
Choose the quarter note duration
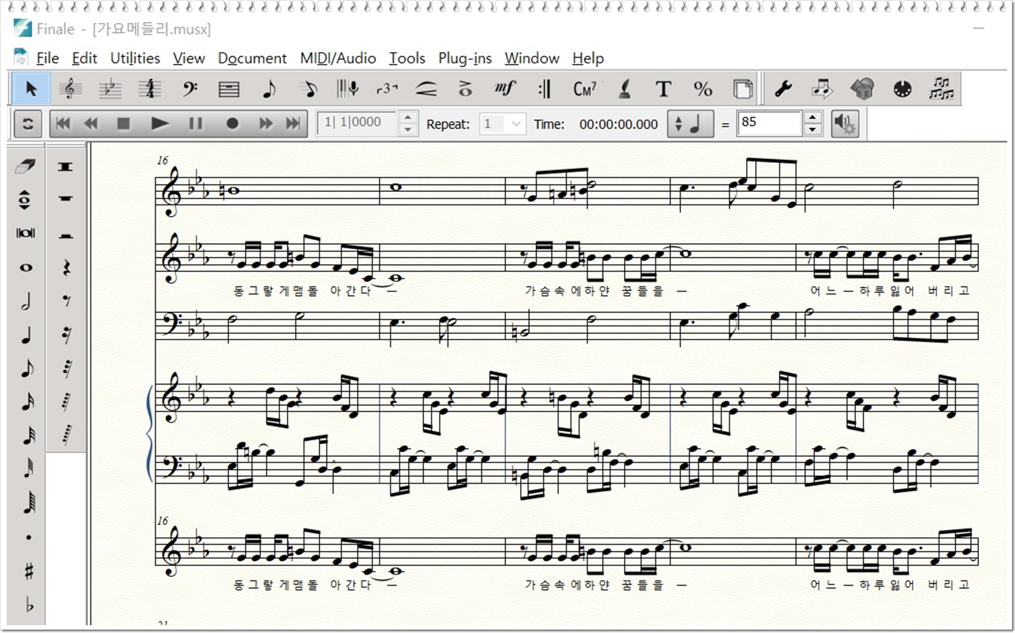(x=26, y=335)
